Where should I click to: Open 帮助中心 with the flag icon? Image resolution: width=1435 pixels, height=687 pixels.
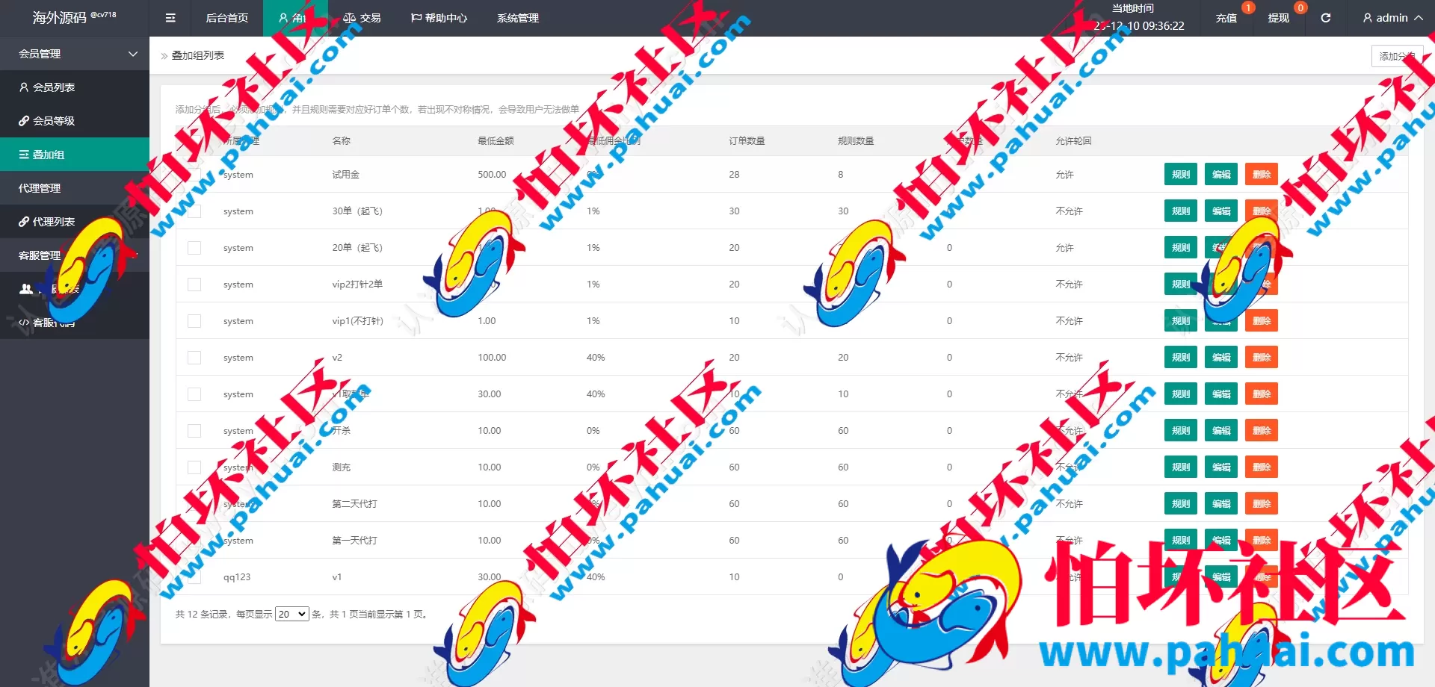(x=439, y=18)
